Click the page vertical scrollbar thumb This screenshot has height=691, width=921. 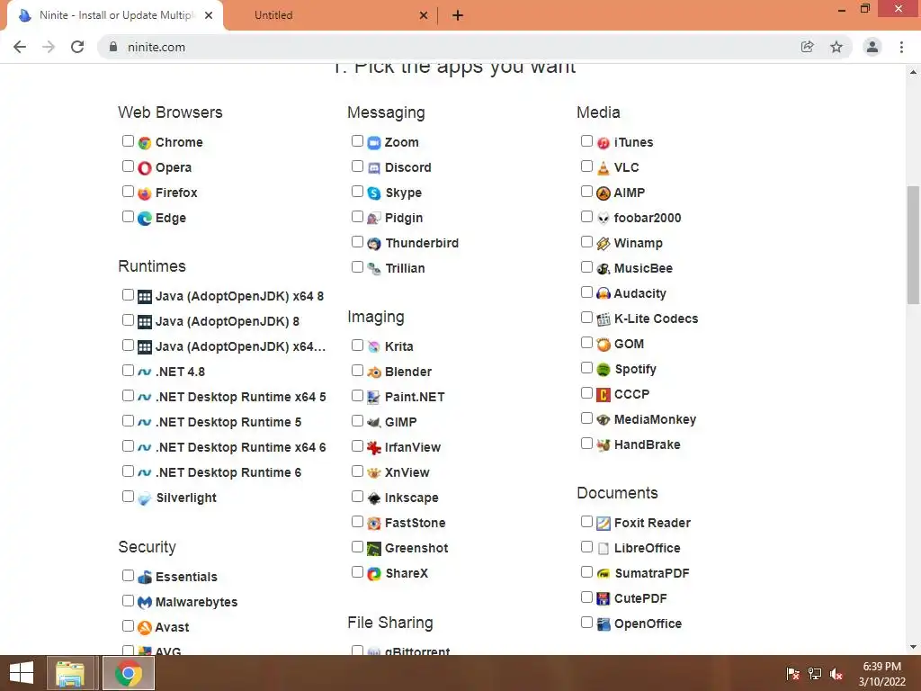coord(913,245)
